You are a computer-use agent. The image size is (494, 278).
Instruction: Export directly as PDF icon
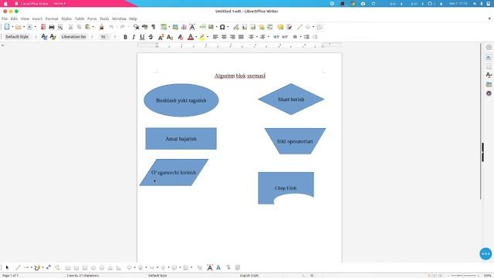pyautogui.click(x=43, y=27)
